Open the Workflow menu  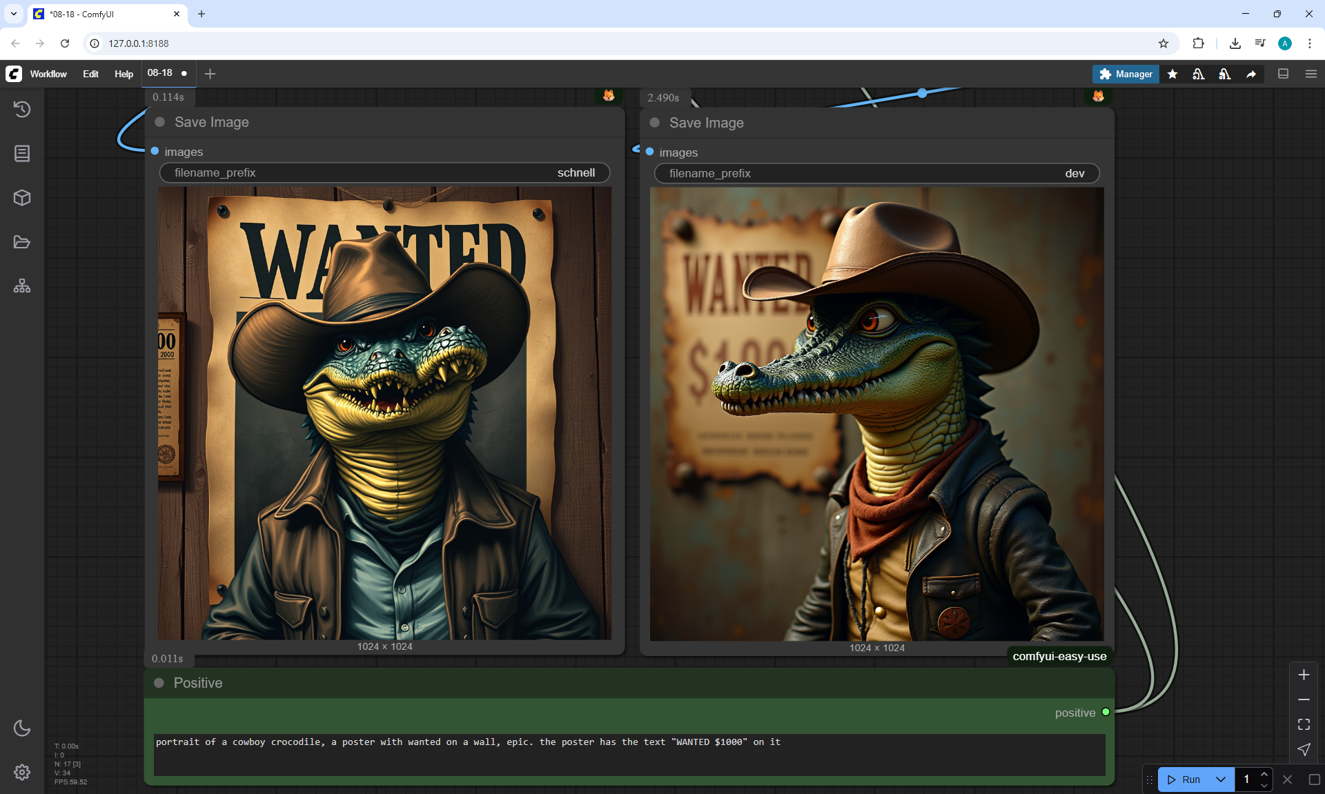pos(48,74)
